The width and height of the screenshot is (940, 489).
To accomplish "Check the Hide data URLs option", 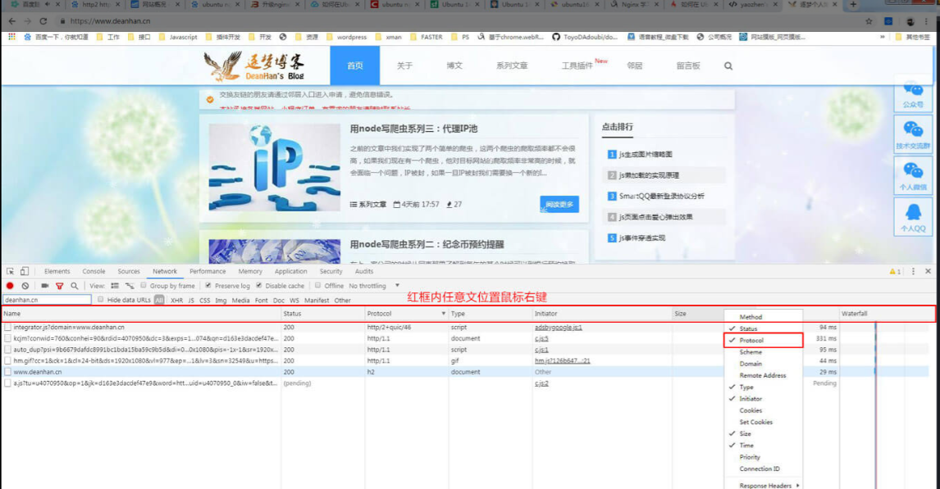I will 101,299.
